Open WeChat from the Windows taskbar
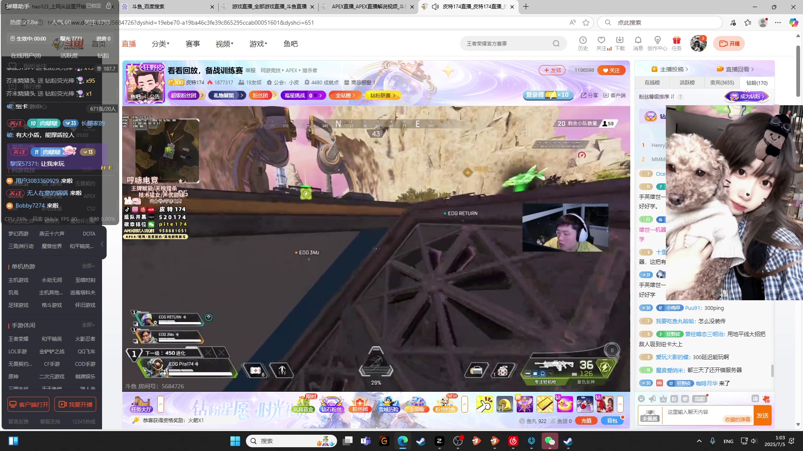This screenshot has height=451, width=803. 550,441
